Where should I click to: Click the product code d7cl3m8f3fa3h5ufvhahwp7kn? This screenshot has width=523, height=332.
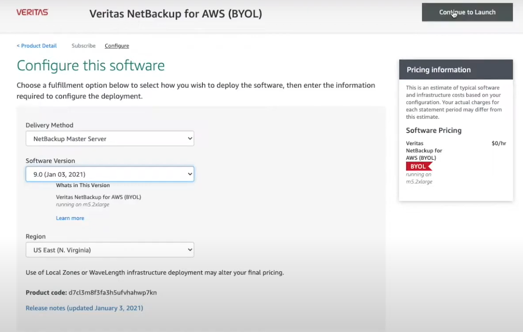tap(113, 293)
